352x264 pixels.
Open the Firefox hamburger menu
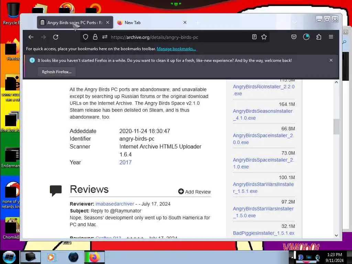tap(331, 37)
